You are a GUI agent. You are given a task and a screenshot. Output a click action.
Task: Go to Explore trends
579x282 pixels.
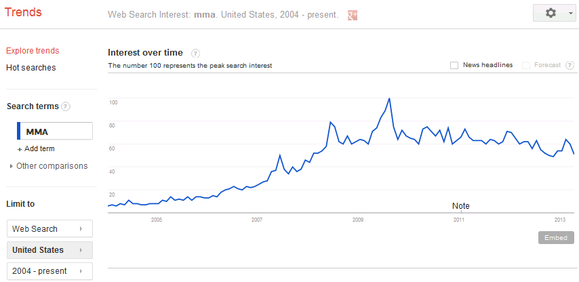(33, 51)
